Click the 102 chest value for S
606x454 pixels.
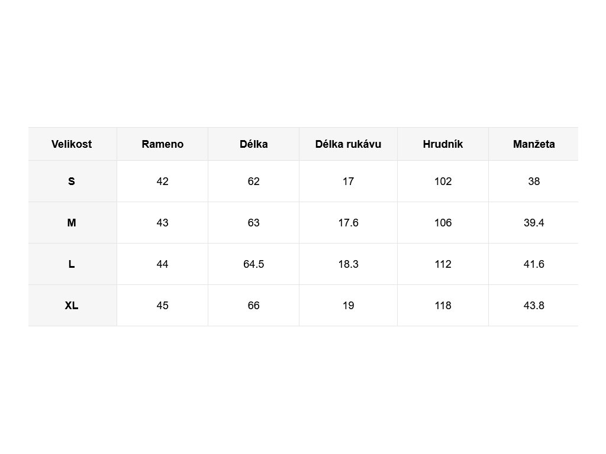tap(443, 181)
